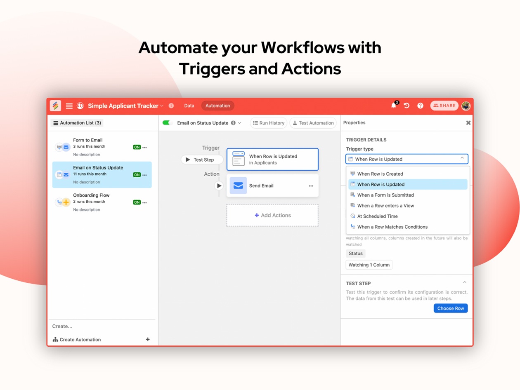Click the Status column tag
The width and height of the screenshot is (520, 390).
click(356, 254)
